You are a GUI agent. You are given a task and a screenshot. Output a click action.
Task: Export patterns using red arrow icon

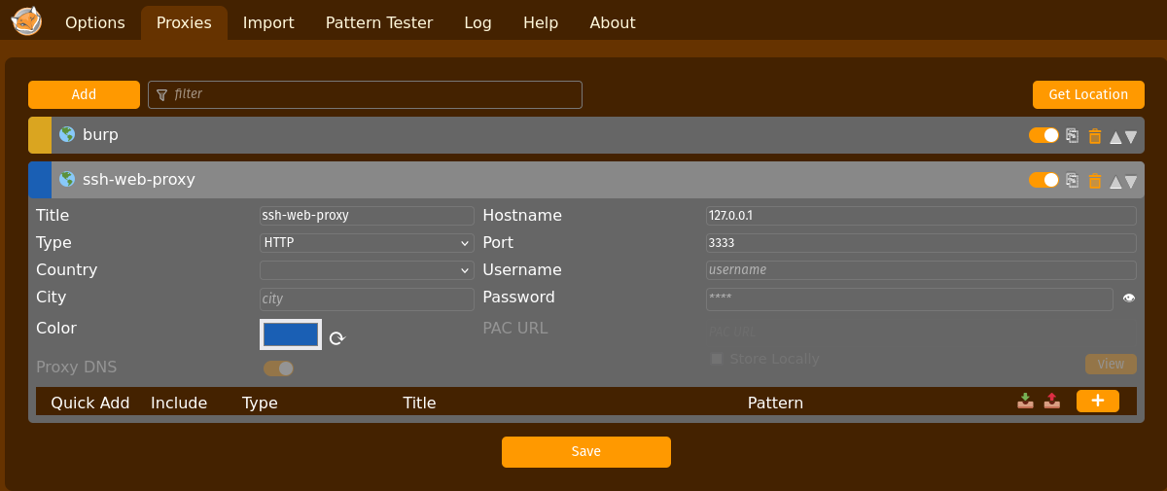pyautogui.click(x=1051, y=401)
